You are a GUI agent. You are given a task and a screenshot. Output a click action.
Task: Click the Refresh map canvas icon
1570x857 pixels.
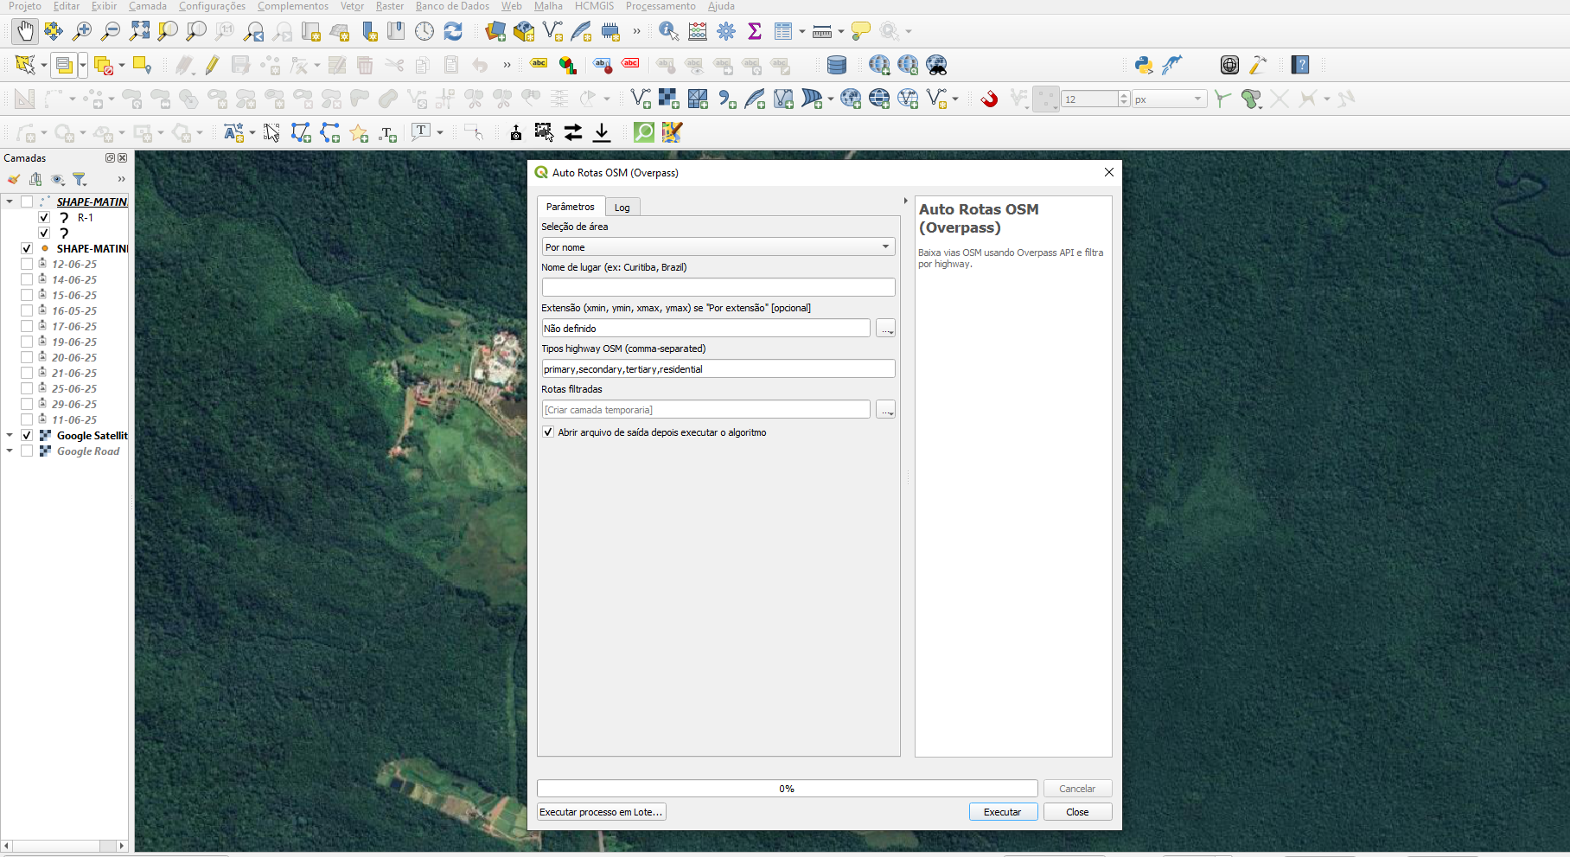coord(453,31)
